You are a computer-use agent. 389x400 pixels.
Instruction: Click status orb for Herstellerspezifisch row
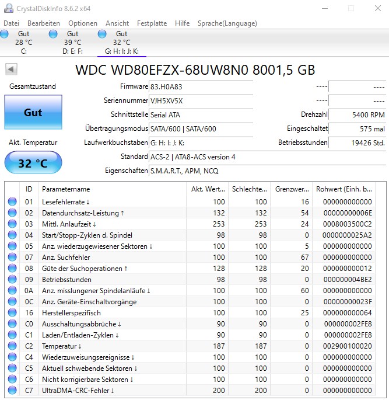pos(12,312)
